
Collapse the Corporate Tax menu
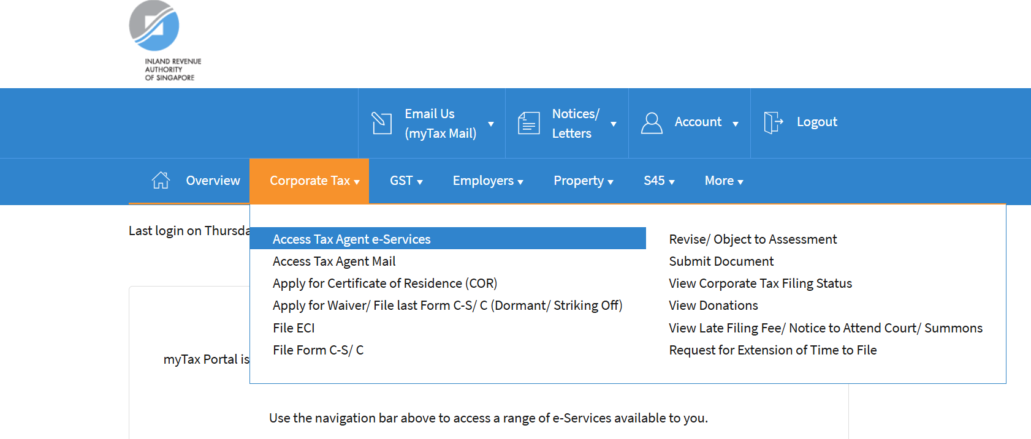click(310, 181)
